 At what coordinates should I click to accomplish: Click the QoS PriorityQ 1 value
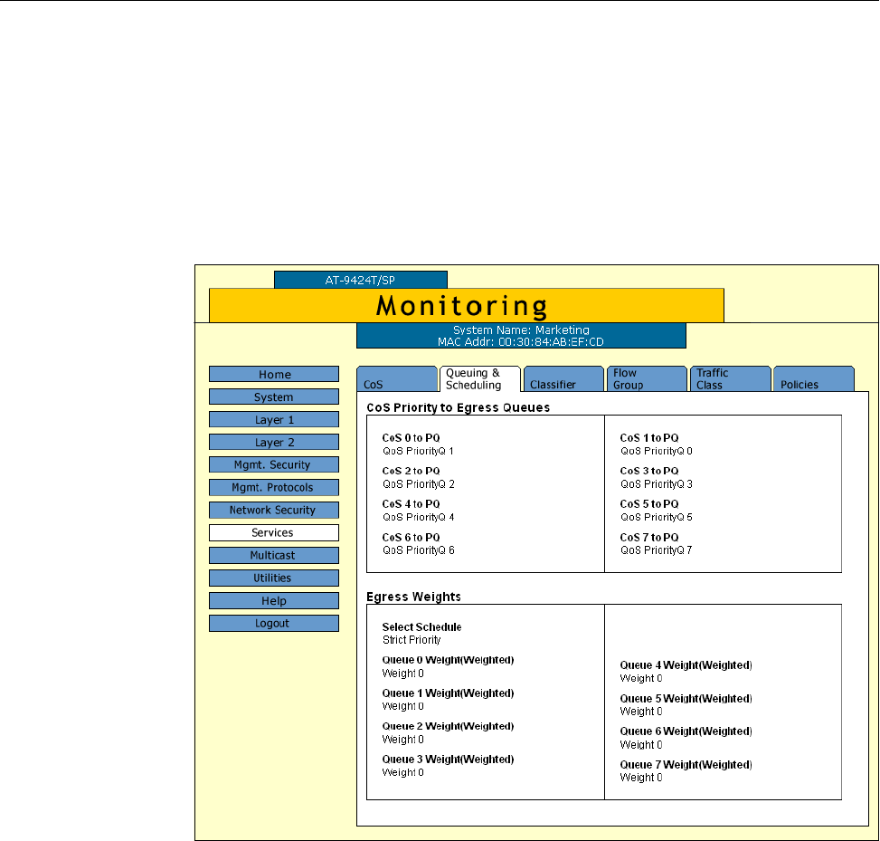pos(418,451)
